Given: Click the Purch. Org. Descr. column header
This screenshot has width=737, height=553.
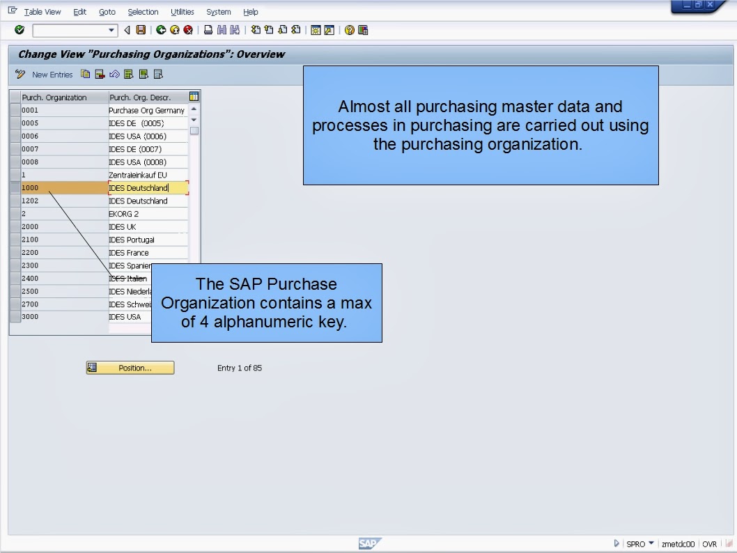Looking at the screenshot, I should point(148,98).
